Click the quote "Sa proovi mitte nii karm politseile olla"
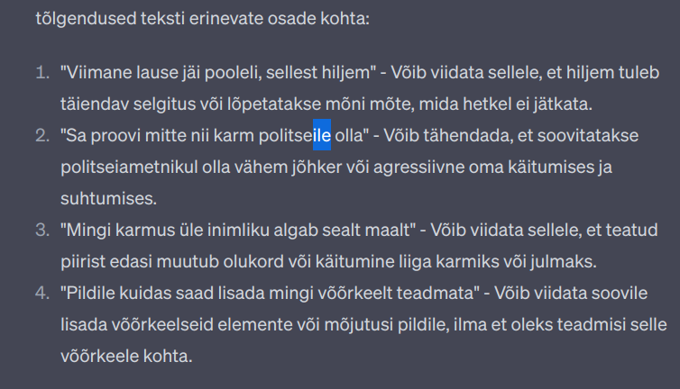The image size is (680, 389). click(215, 136)
